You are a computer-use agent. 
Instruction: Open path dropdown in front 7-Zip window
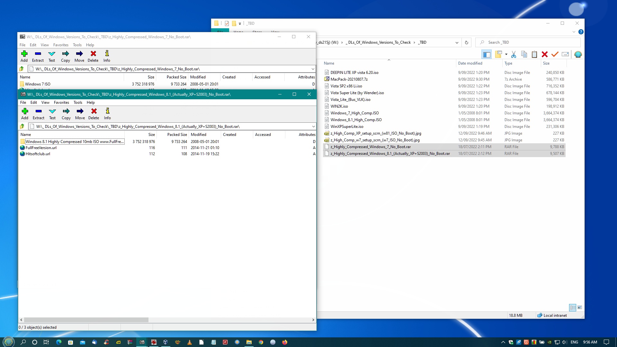[313, 126]
